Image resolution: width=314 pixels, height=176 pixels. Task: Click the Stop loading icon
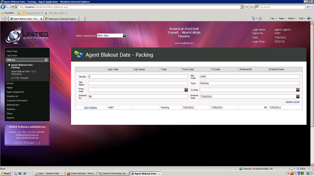252,7
